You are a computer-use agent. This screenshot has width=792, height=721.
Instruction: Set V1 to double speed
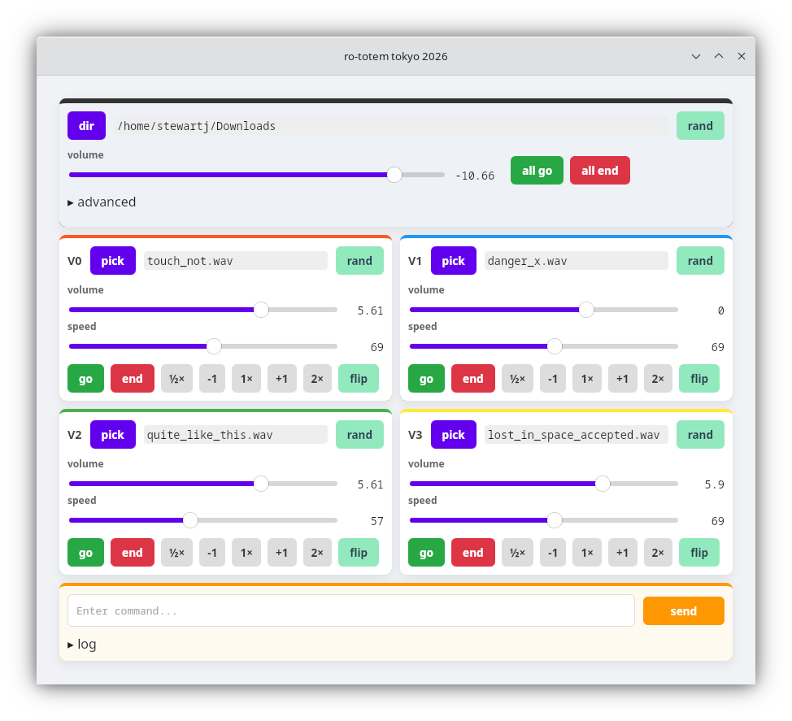658,379
